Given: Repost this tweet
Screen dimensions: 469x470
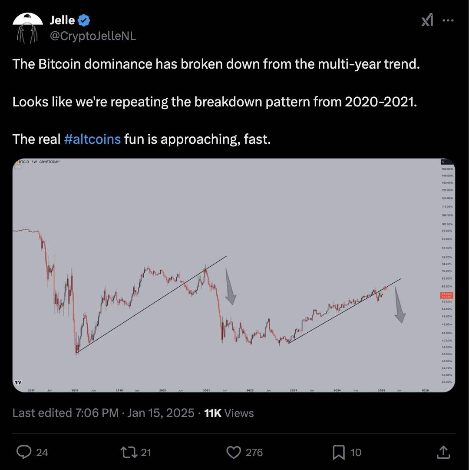Looking at the screenshot, I should click(129, 452).
